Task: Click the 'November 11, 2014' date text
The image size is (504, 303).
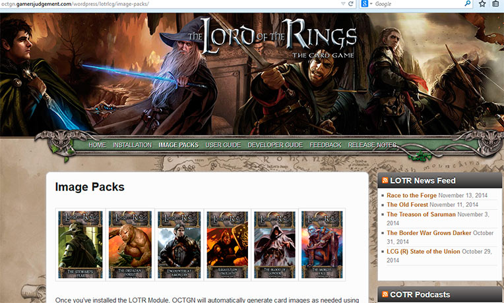Action: pos(454,205)
